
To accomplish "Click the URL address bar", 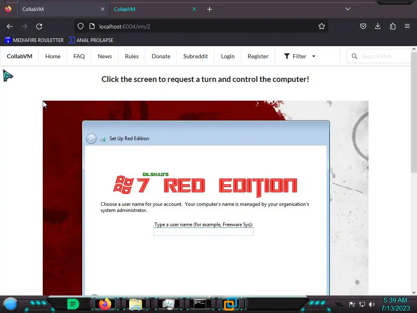I will (201, 26).
